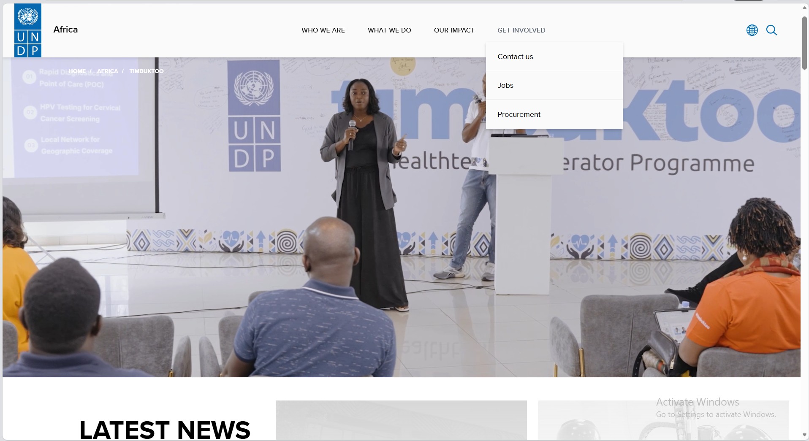
Task: Select the GET INVOLVED menu
Action: pyautogui.click(x=521, y=30)
